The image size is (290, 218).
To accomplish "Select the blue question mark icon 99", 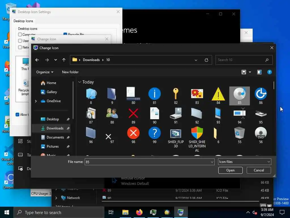I will pyautogui.click(x=154, y=135).
